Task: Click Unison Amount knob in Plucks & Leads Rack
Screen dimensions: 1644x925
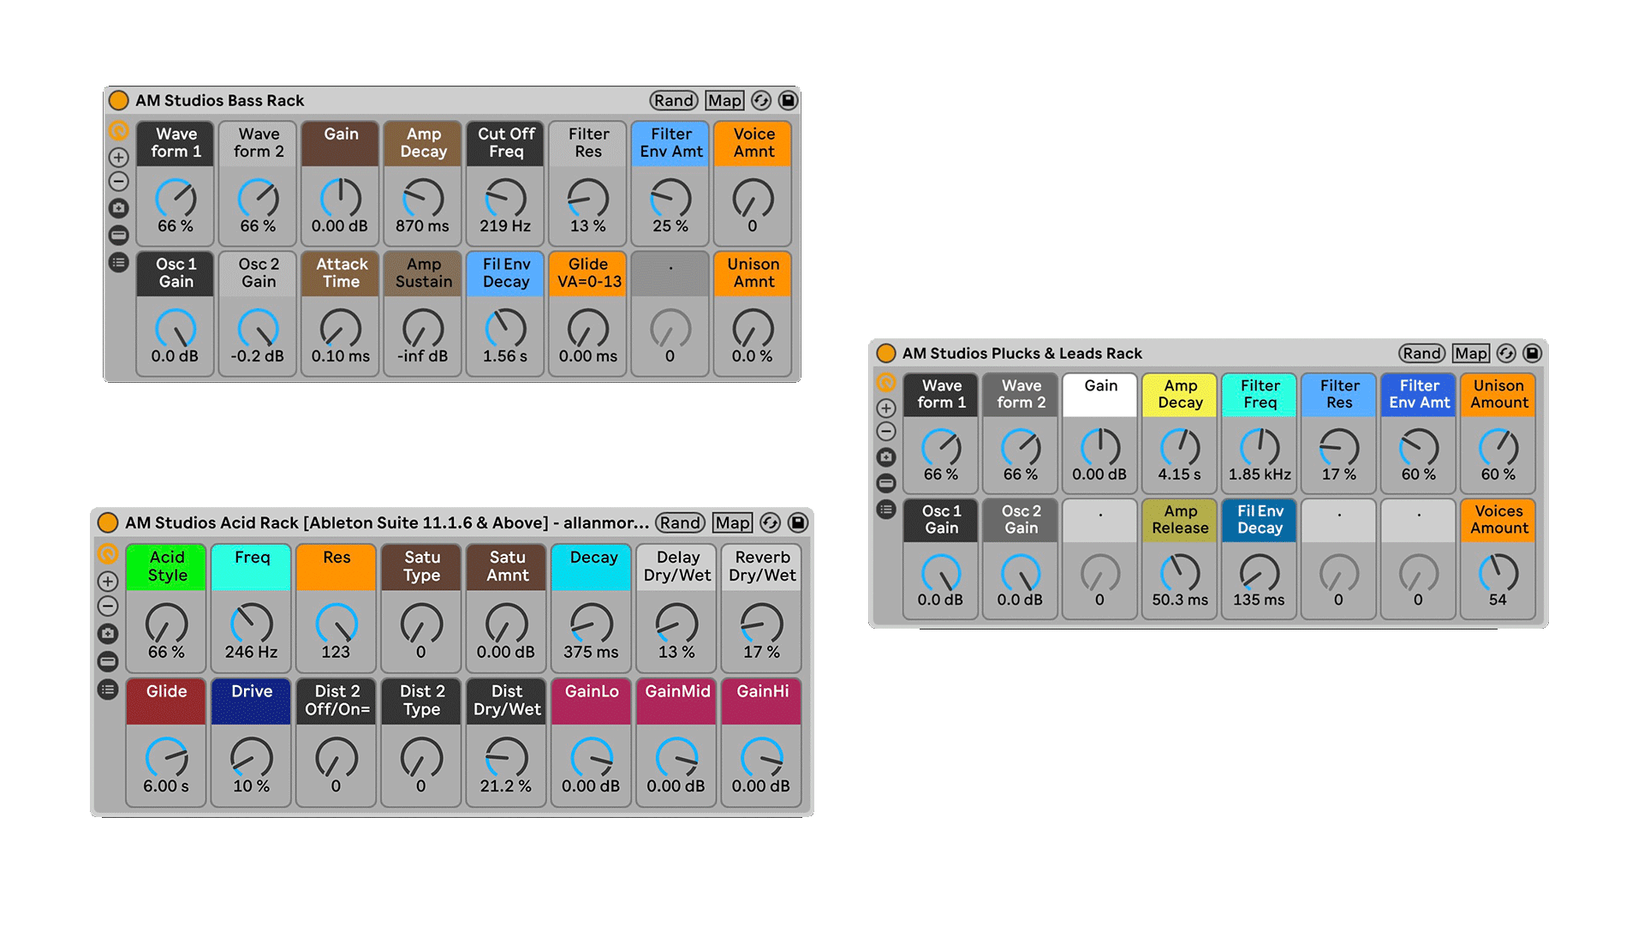Action: click(x=1499, y=447)
